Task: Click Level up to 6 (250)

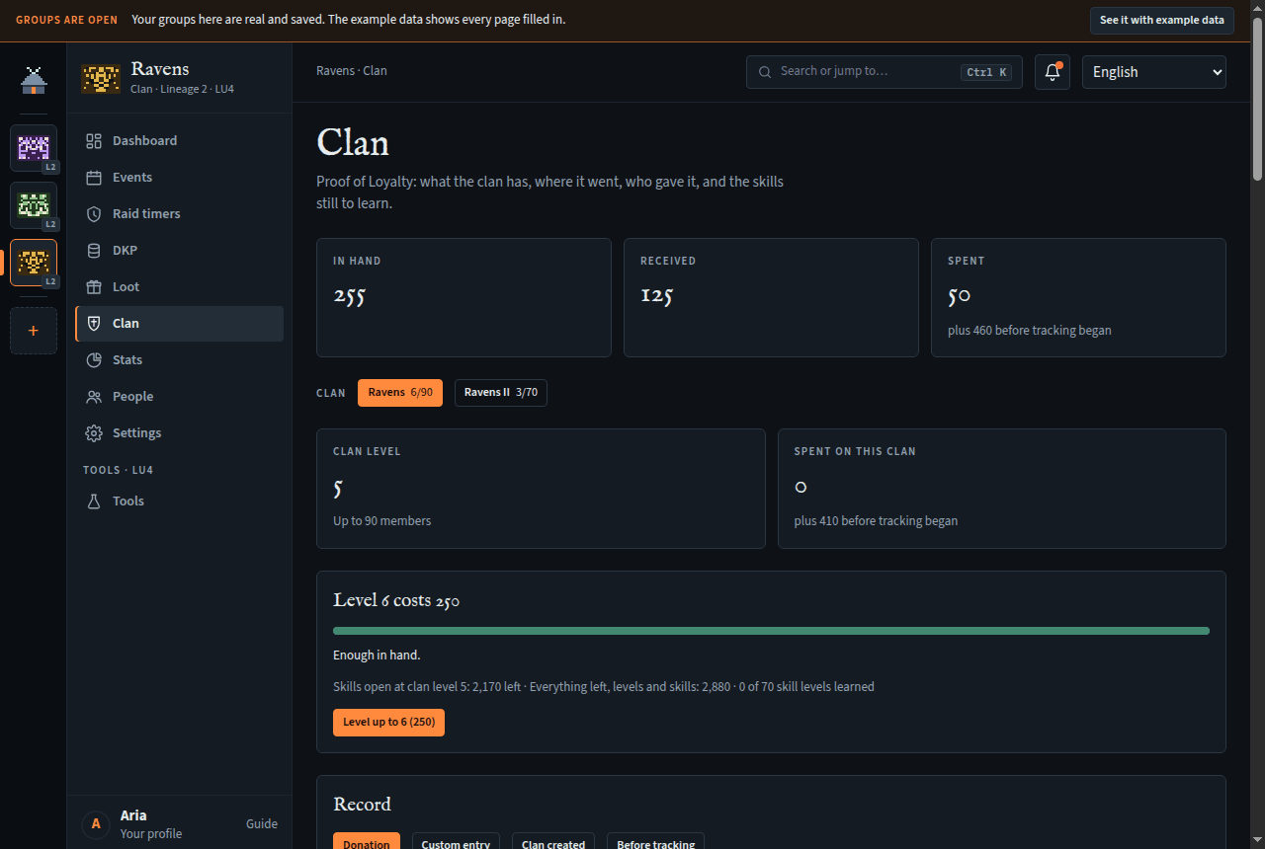Action: [389, 723]
